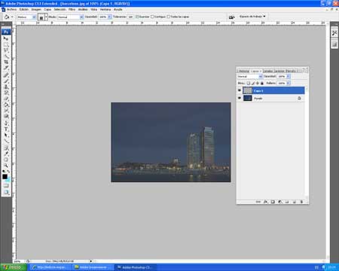Switch to the Canales tab
Viewport: 339px width, 271px height.
point(267,71)
